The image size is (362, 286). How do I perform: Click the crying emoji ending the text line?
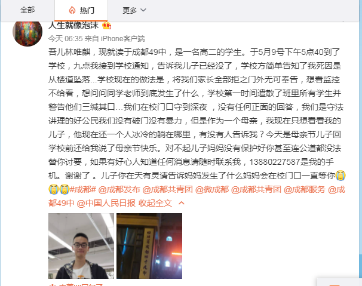click(x=340, y=176)
